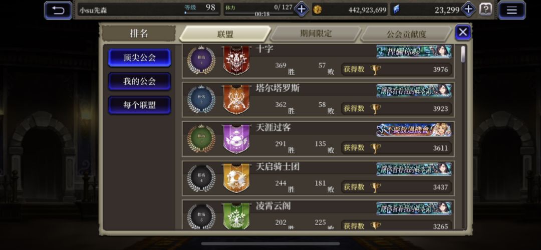Screen dimensions: 541x250
Task: Tap the 天涯过客 purple banner emblem
Action: click(x=236, y=139)
